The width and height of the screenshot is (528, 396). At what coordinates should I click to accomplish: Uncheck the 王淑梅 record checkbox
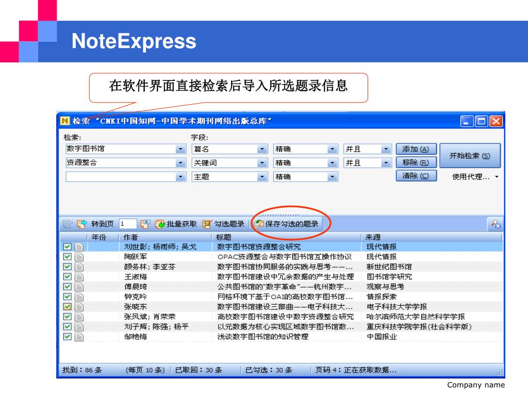[x=68, y=276]
